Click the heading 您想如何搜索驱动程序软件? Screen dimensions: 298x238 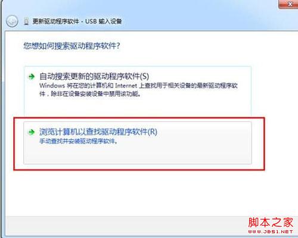pos(72,46)
